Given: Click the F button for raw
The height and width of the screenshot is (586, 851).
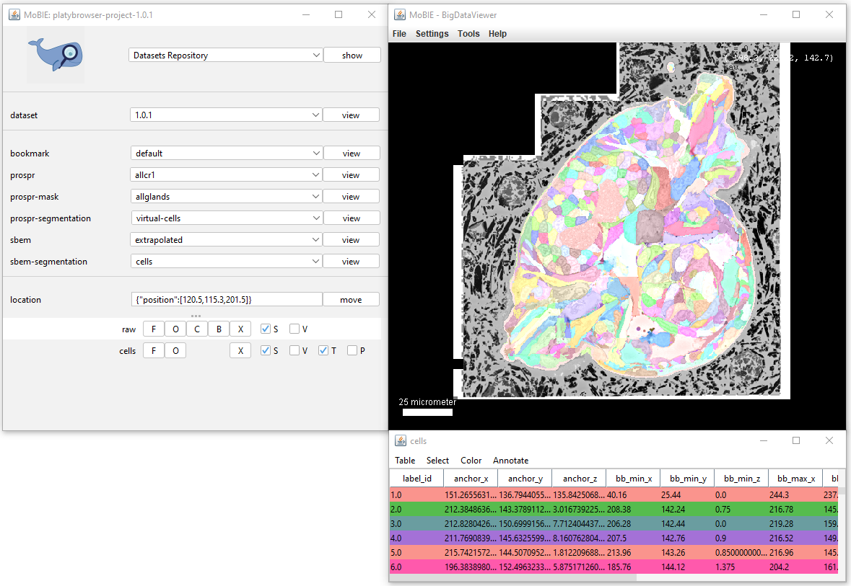Looking at the screenshot, I should click(x=154, y=329).
